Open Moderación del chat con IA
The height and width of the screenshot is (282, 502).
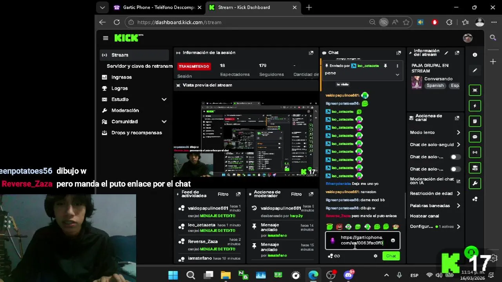[435, 181]
